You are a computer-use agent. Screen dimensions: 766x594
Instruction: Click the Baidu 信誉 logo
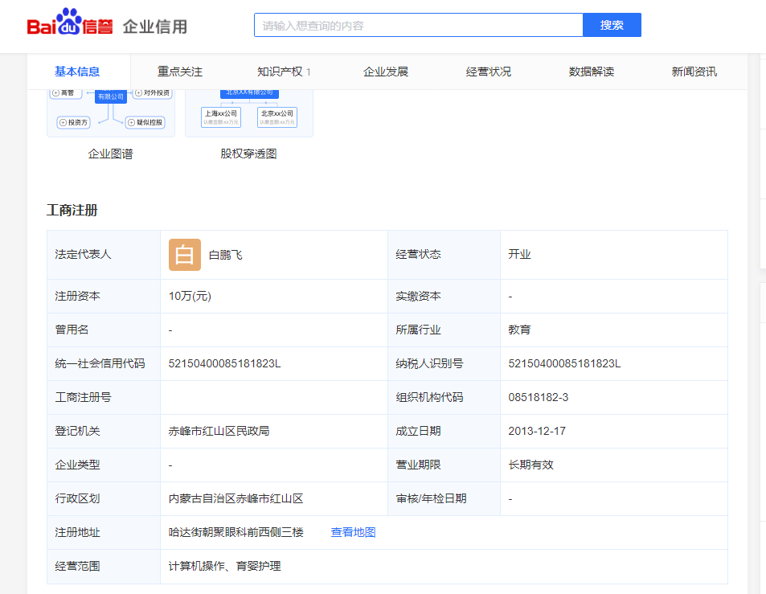tap(70, 25)
